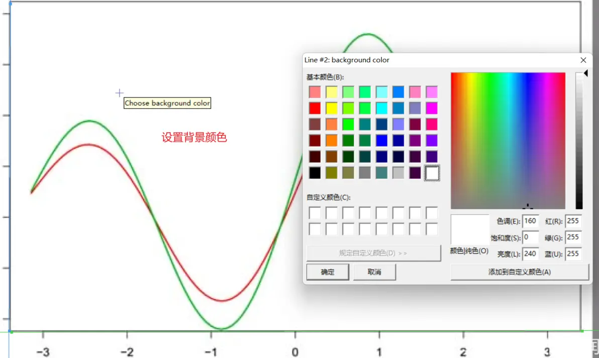The width and height of the screenshot is (599, 358).
Task: Click the 基本颜色(B): label
Action: [325, 77]
